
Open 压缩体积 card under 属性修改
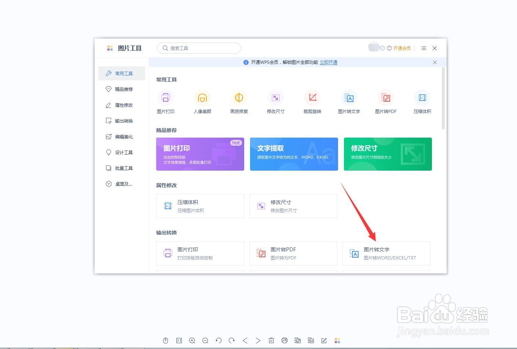pyautogui.click(x=200, y=206)
